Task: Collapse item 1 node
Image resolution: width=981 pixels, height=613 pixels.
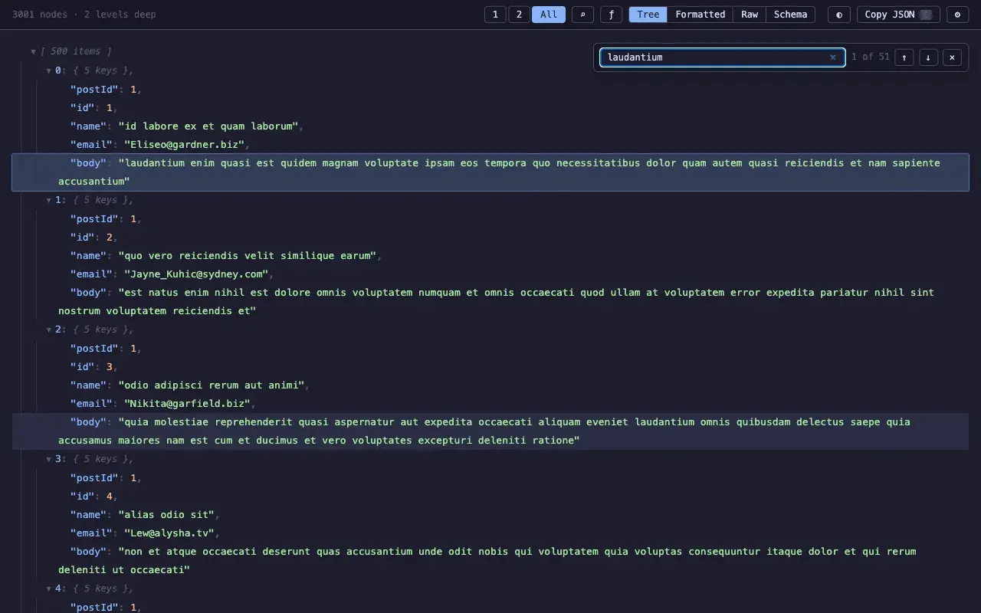Action: [49, 201]
